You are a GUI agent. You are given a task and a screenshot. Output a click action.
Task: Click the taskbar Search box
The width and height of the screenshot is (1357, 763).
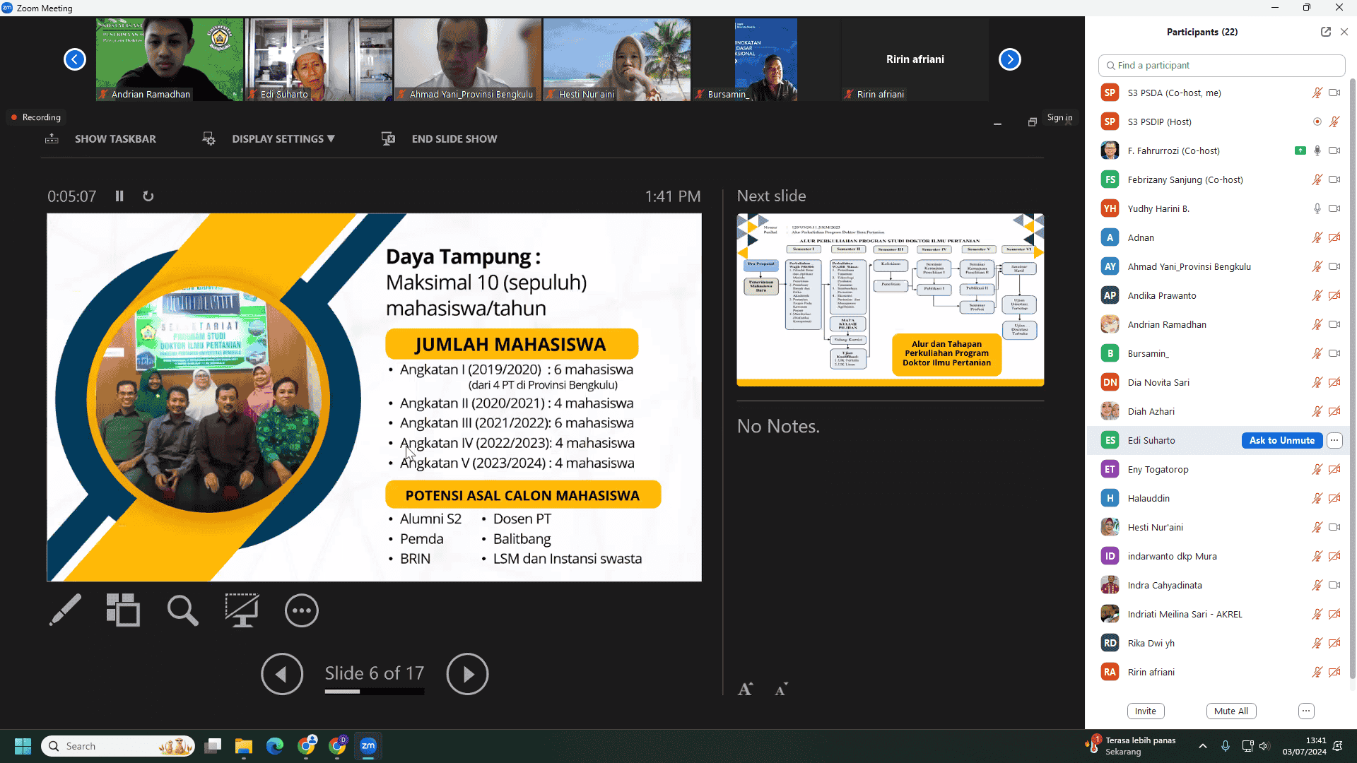click(118, 746)
